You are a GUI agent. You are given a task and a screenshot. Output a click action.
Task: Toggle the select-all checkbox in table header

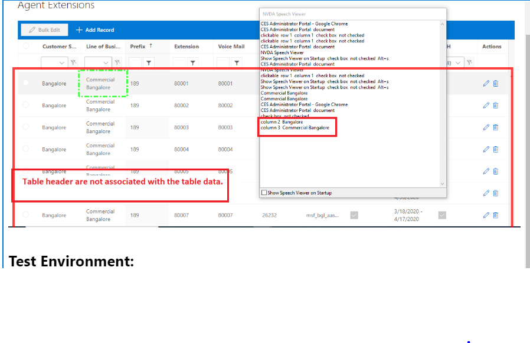26,46
